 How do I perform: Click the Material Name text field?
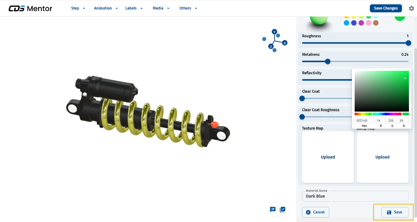[355, 196]
